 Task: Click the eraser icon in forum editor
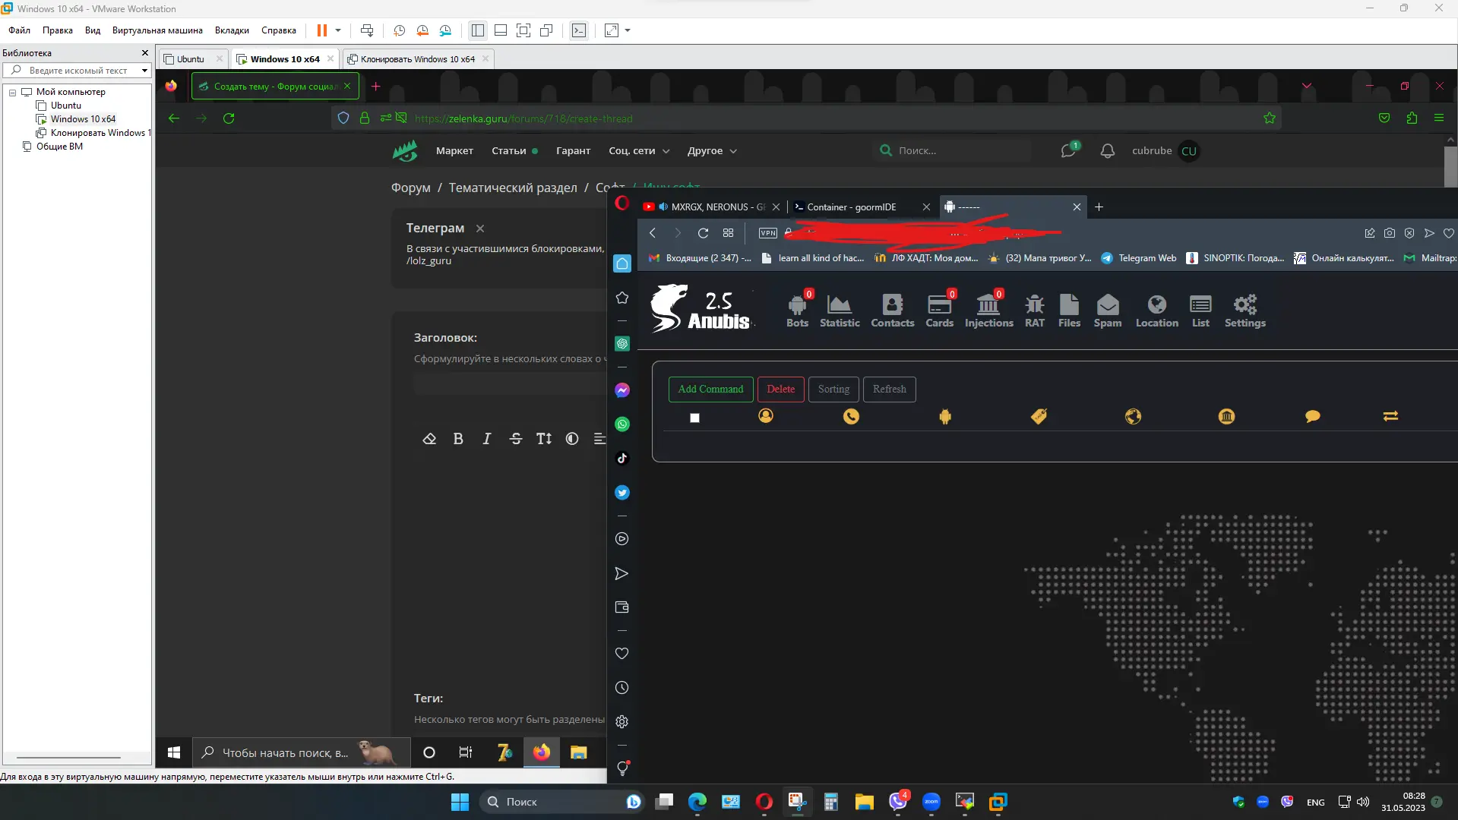point(429,439)
